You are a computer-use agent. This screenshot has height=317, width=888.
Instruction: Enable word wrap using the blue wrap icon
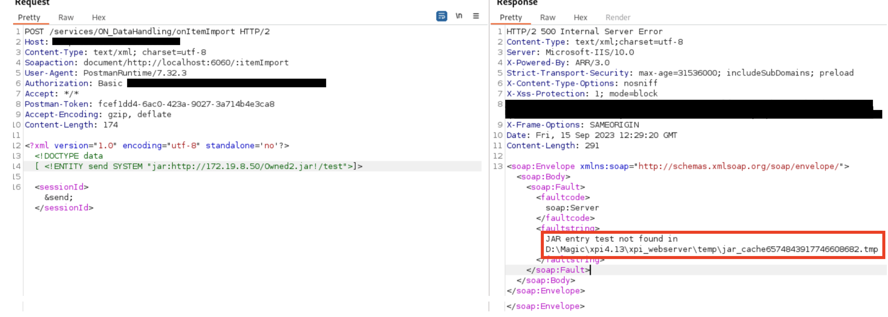pyautogui.click(x=442, y=16)
